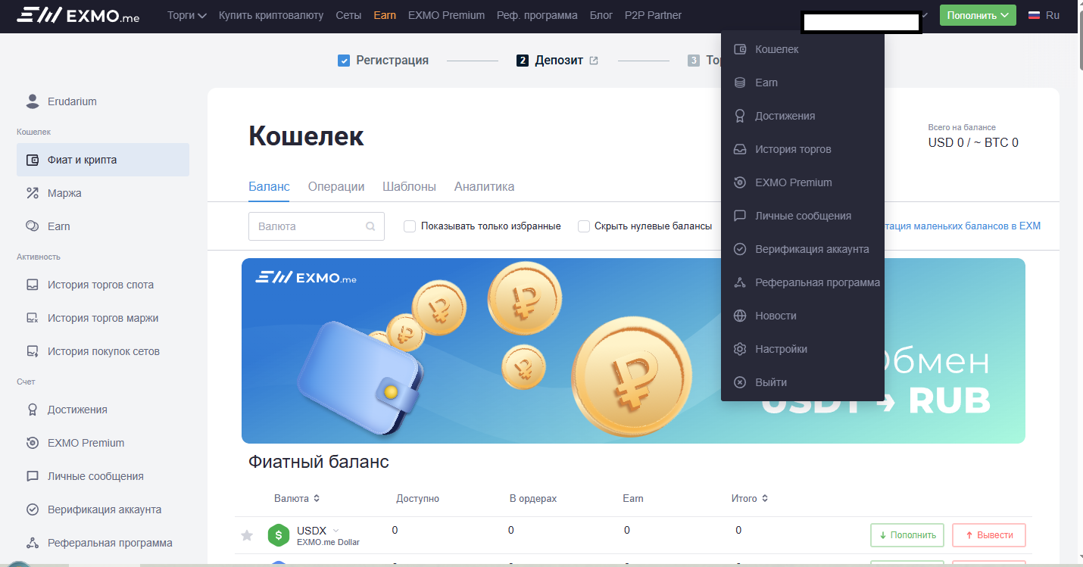
Task: Open Личные сообщения from the sidebar
Action: (x=96, y=475)
